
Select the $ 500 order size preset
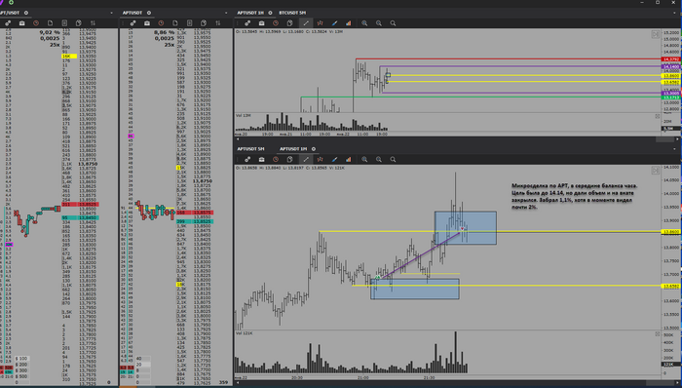(x=21, y=376)
